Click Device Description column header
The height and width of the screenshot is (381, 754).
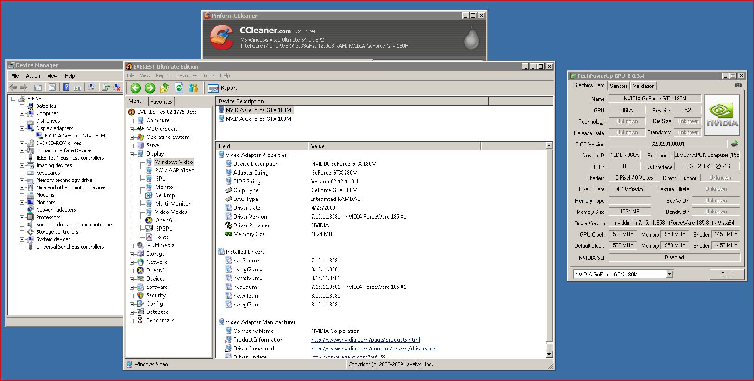click(x=352, y=101)
